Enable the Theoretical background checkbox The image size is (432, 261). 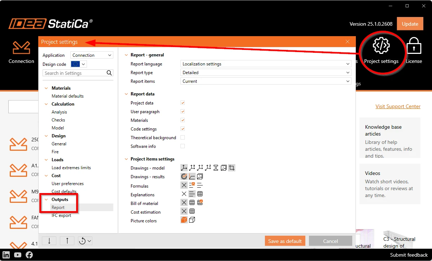[x=183, y=137]
